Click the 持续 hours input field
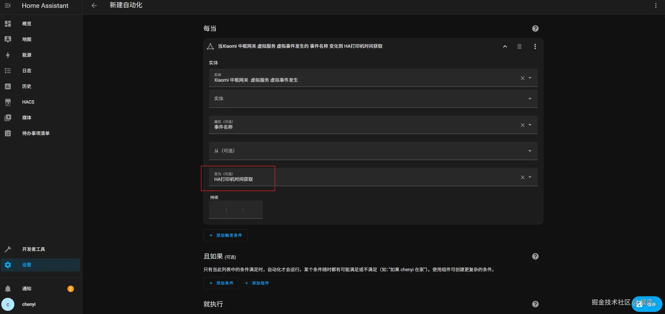Image resolution: width=665 pixels, height=314 pixels. click(218, 210)
